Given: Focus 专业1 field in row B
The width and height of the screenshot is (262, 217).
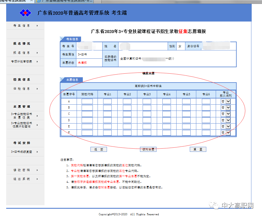Looking at the screenshot, I should pos(107,108).
